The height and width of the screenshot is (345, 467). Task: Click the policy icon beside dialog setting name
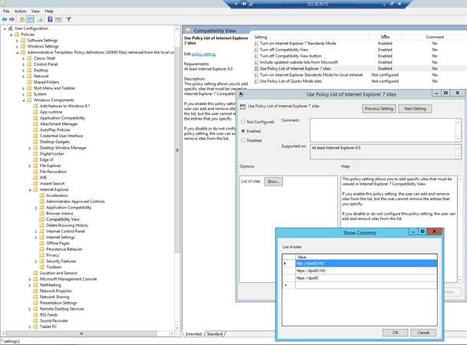click(243, 107)
